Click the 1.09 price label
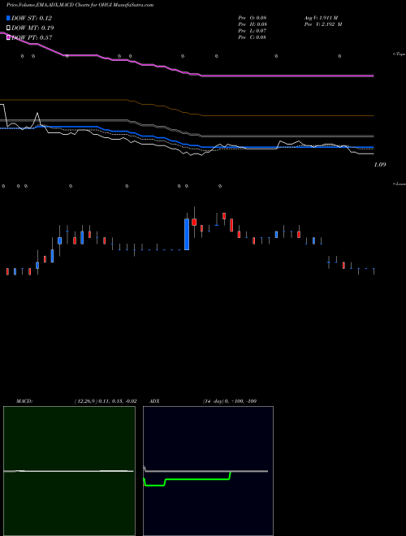Viewport: 406px width, 536px height. coord(380,165)
